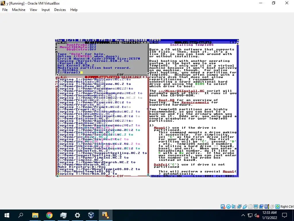
Task: Click the optical disk drive status icon
Action: [x=228, y=207]
